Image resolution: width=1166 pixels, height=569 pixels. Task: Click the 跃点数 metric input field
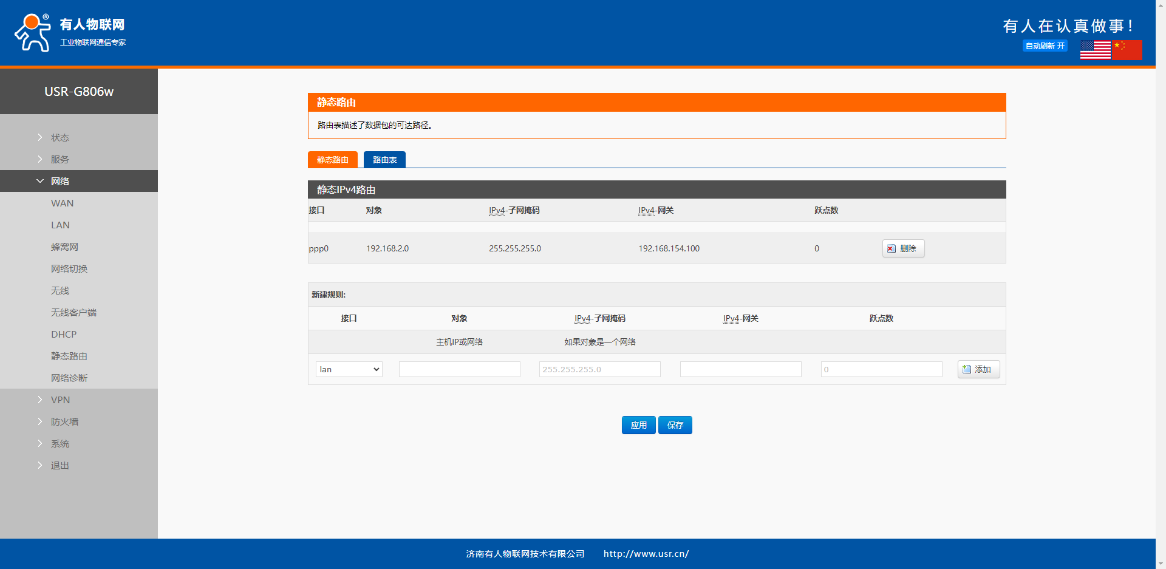(x=881, y=369)
